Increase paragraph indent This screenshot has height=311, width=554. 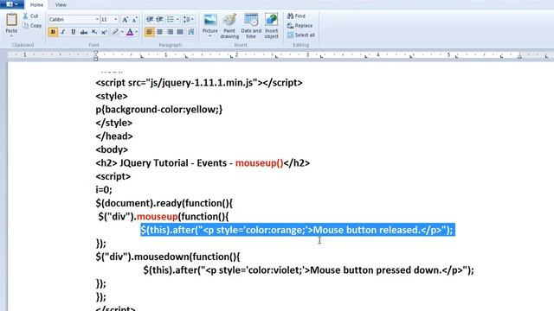click(159, 19)
